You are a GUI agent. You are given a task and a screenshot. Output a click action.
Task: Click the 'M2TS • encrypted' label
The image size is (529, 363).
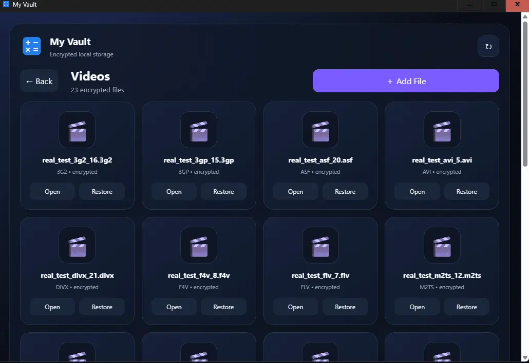pyautogui.click(x=442, y=287)
